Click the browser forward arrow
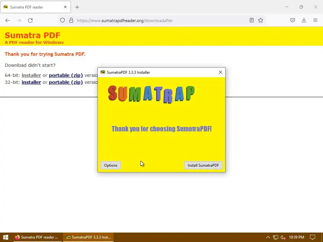The height and width of the screenshot is (242, 323). [x=19, y=20]
